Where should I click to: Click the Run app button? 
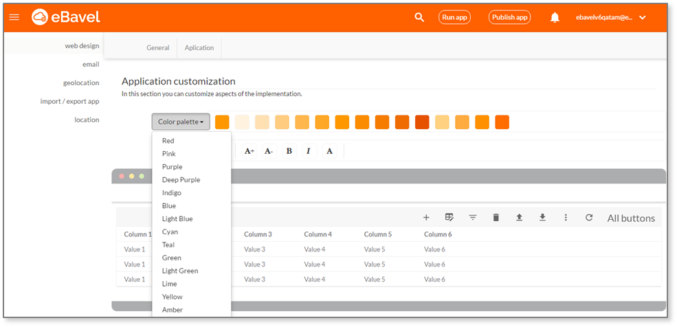(454, 17)
